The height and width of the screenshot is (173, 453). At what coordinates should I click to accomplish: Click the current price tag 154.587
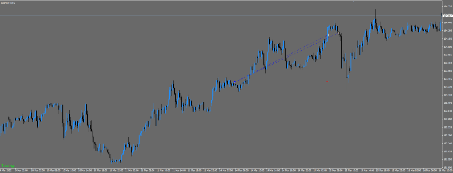[448, 16]
